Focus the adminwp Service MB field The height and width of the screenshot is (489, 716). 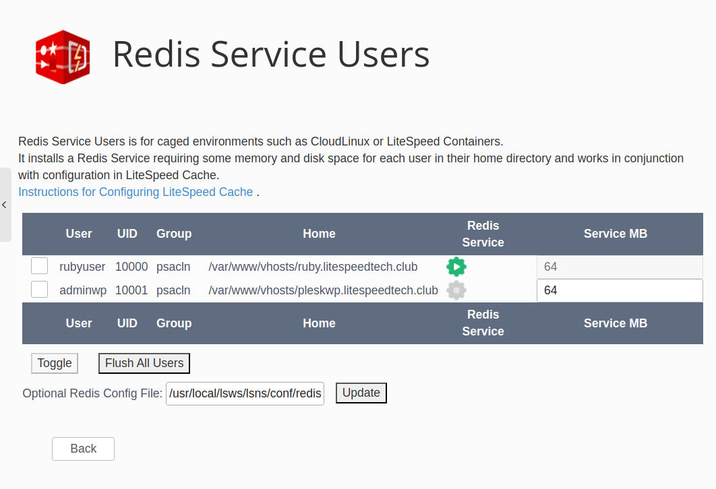620,290
